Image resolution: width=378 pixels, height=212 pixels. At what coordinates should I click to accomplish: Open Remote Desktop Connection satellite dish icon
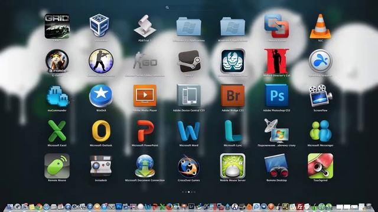click(276, 131)
